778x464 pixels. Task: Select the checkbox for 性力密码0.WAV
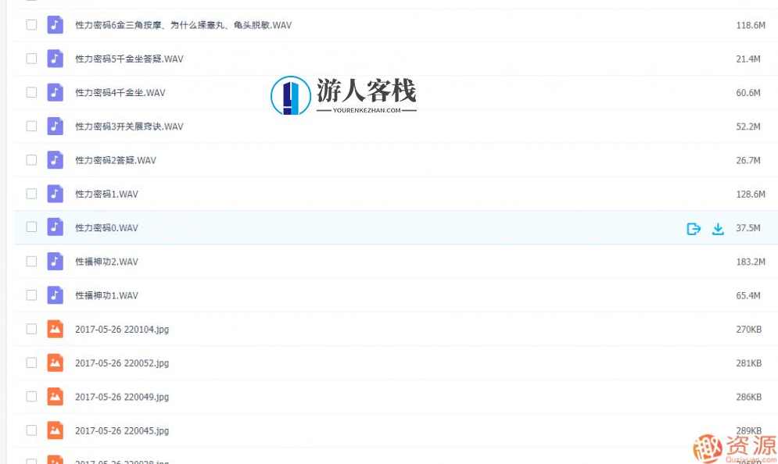31,228
